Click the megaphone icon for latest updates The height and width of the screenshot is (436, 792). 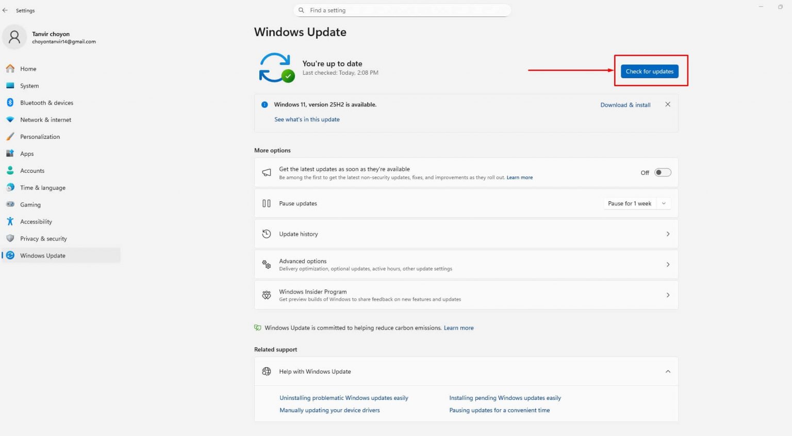267,173
